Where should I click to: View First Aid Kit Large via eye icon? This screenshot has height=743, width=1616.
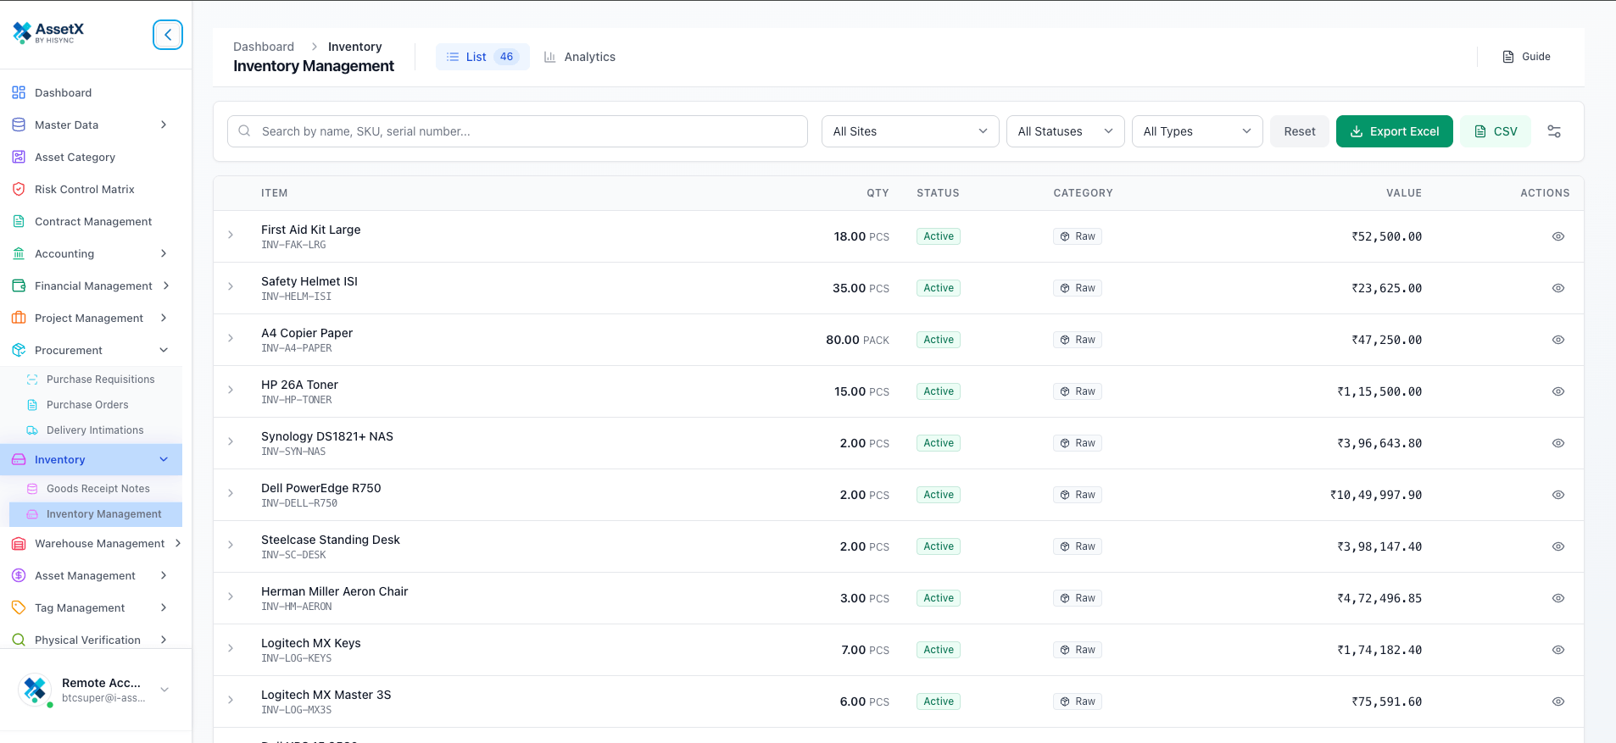click(x=1557, y=236)
